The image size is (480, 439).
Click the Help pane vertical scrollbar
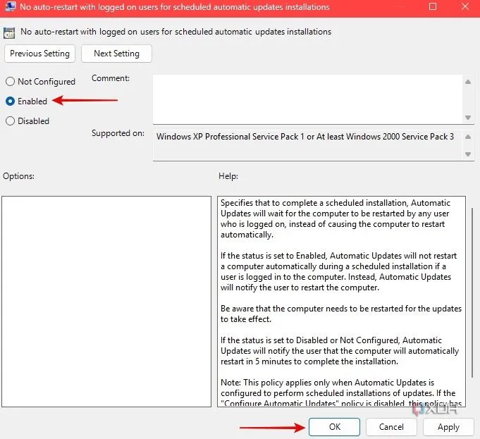[472, 292]
